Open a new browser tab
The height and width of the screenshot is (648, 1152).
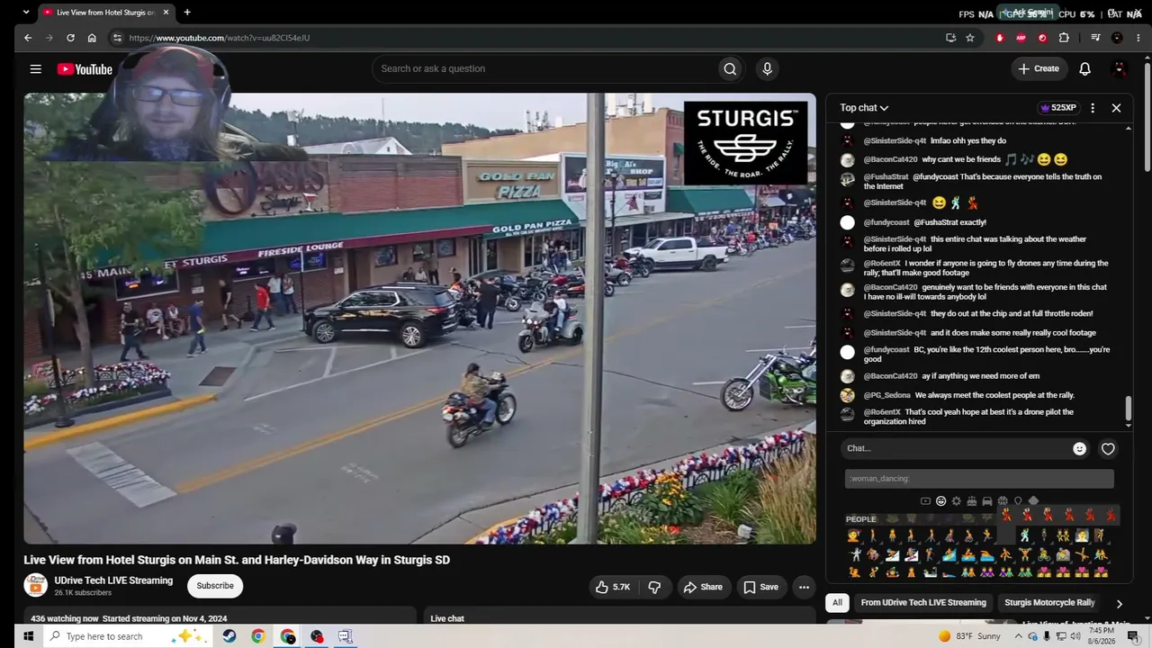point(187,13)
